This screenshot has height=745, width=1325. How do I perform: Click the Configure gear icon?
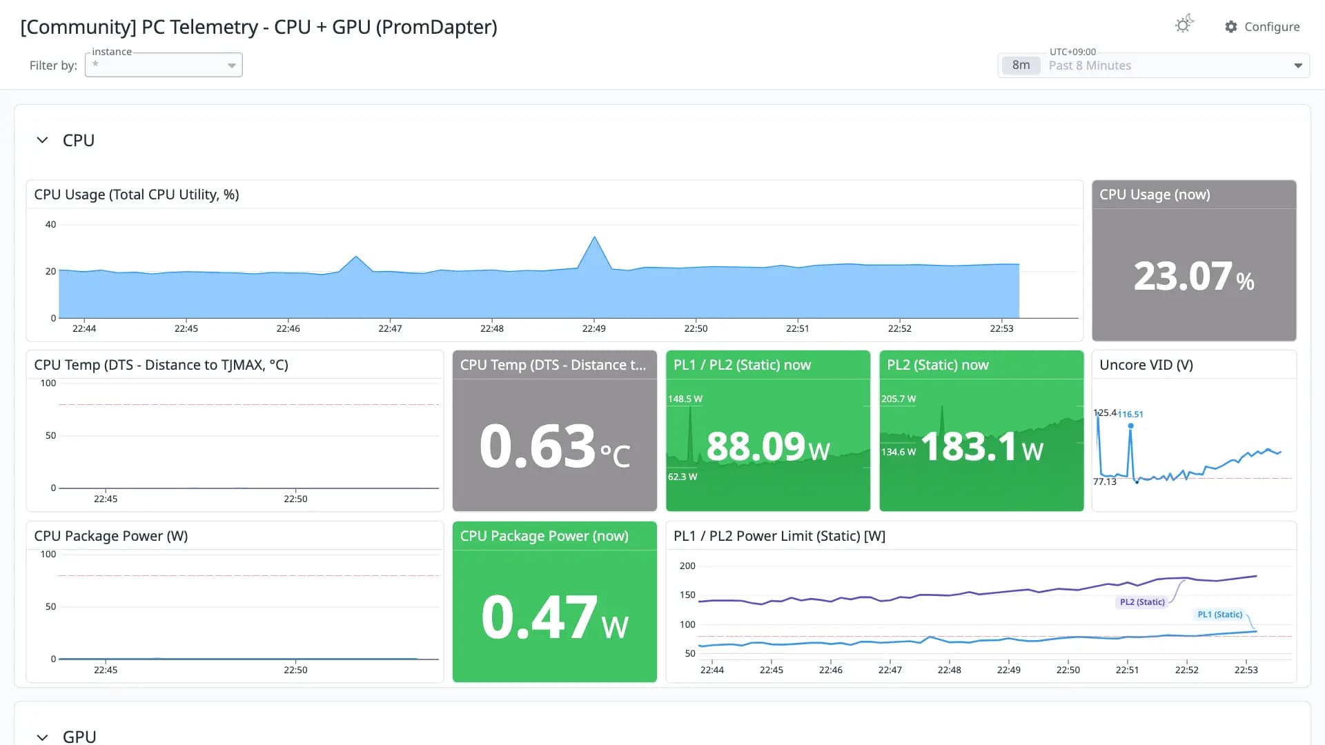[1230, 26]
